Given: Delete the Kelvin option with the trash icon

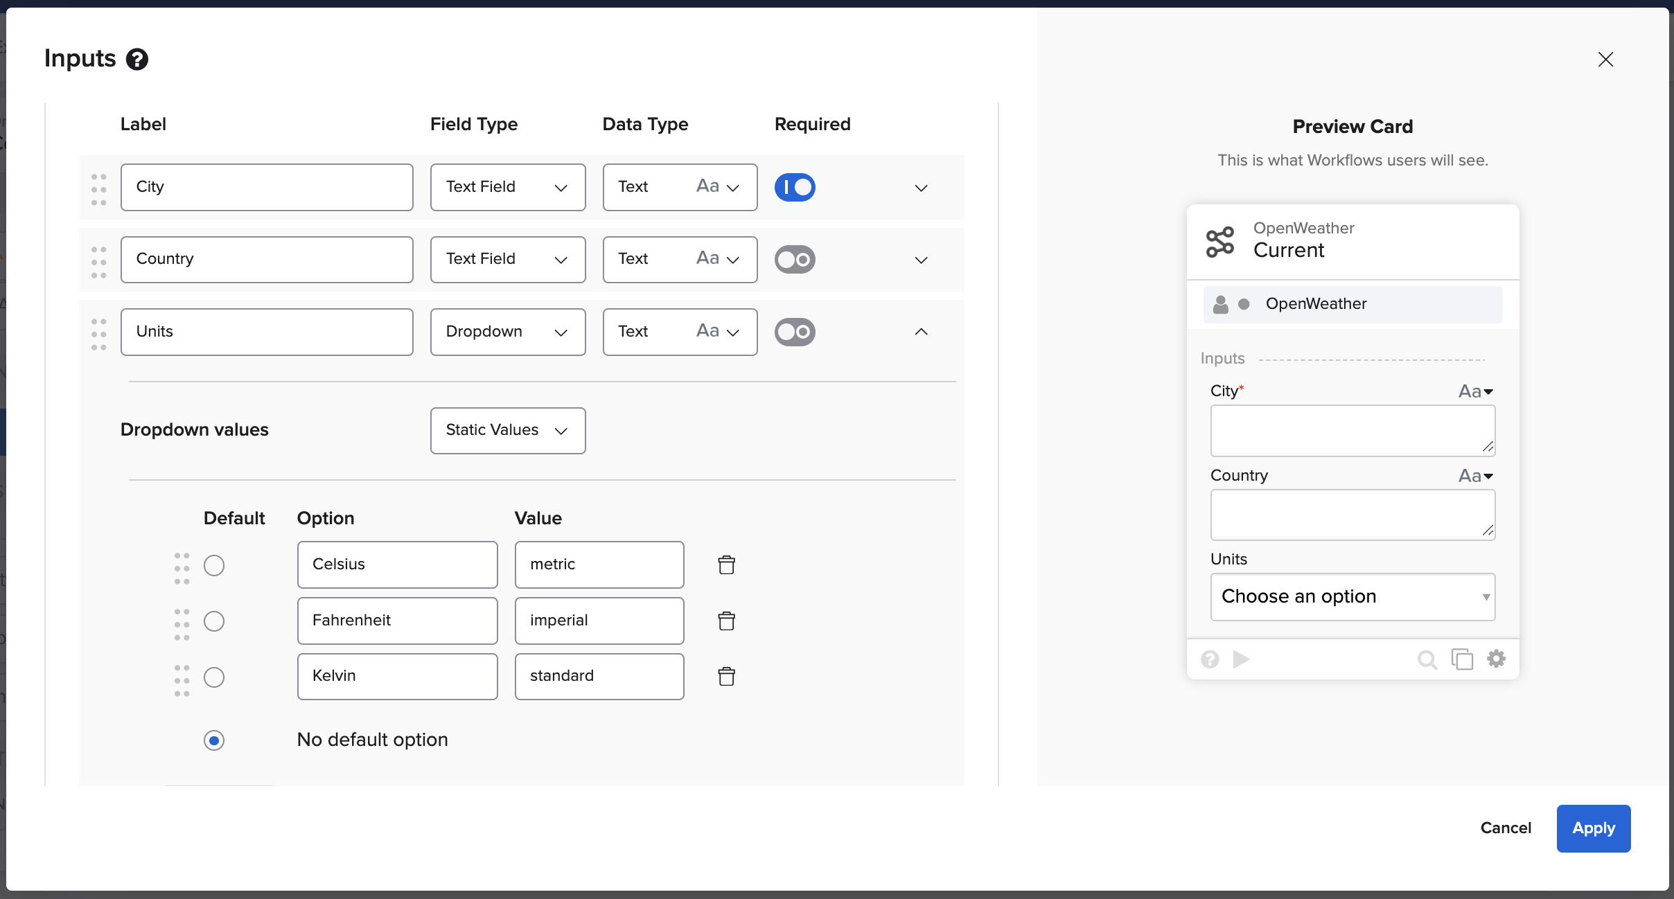Looking at the screenshot, I should tap(726, 677).
